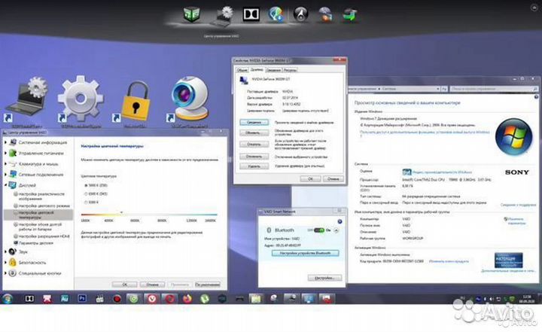Open Dolby from the taskbar
The image size is (542, 332).
[29, 298]
